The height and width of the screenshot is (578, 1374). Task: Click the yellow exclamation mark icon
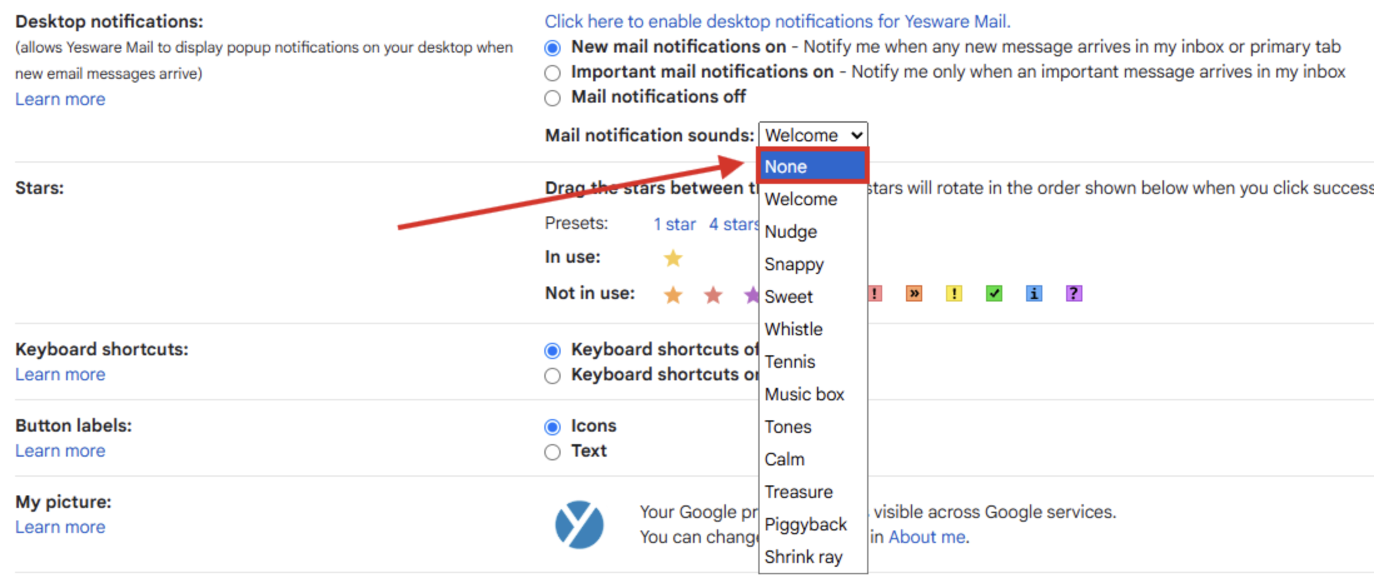click(x=954, y=293)
